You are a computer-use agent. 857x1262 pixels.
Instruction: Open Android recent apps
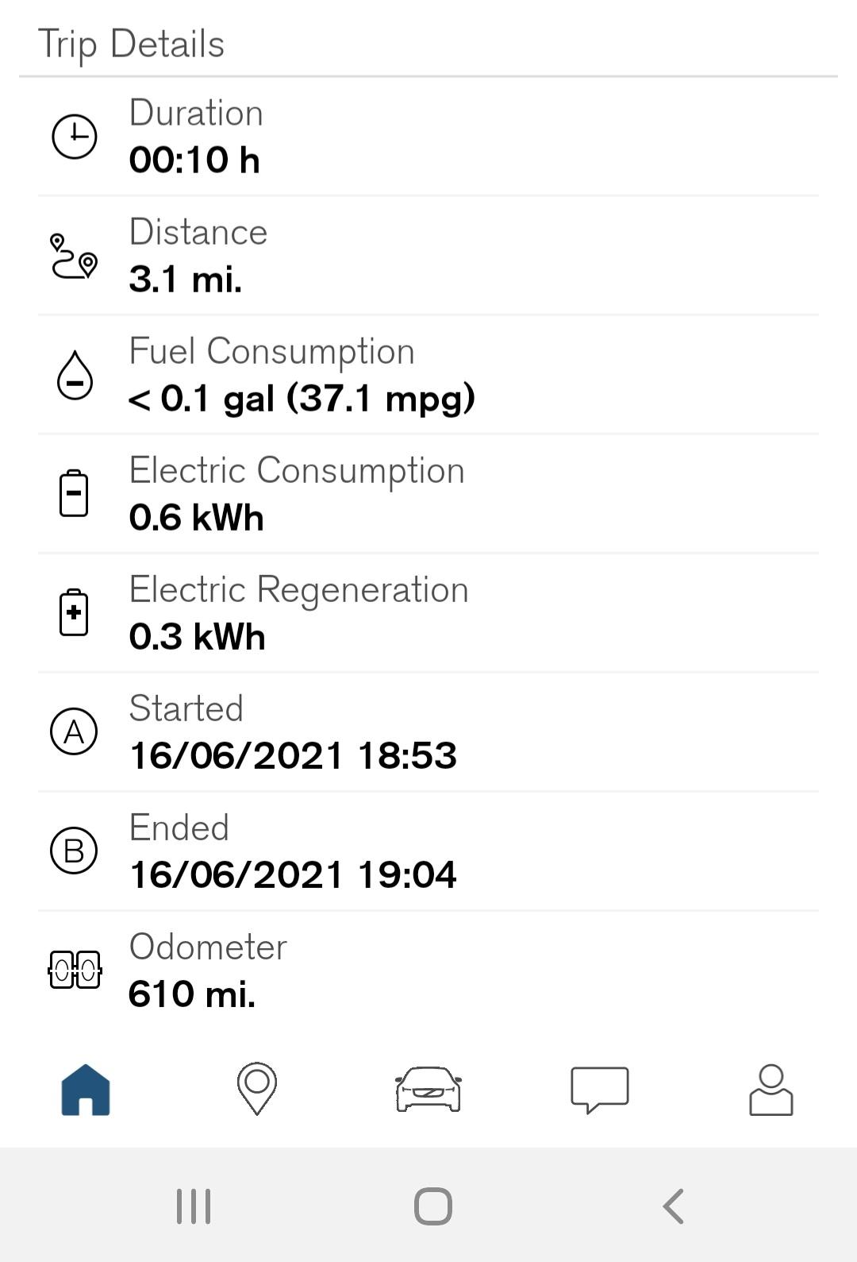pos(194,1206)
